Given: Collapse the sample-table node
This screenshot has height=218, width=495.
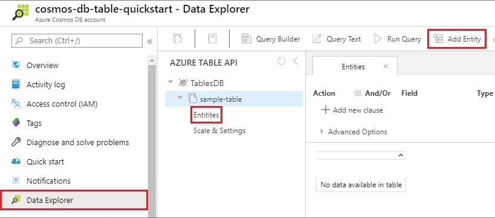Looking at the screenshot, I should tap(180, 98).
